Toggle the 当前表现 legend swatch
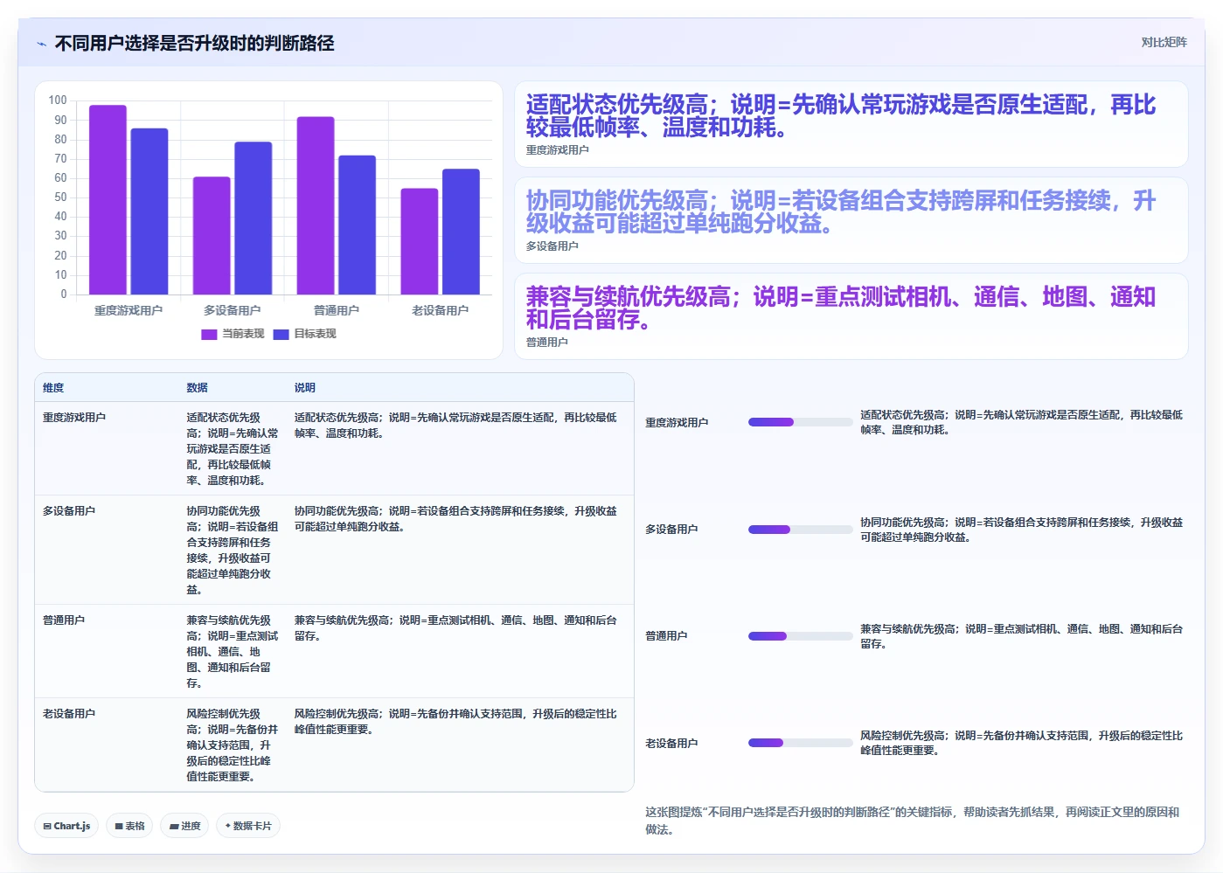The image size is (1223, 873). point(209,334)
